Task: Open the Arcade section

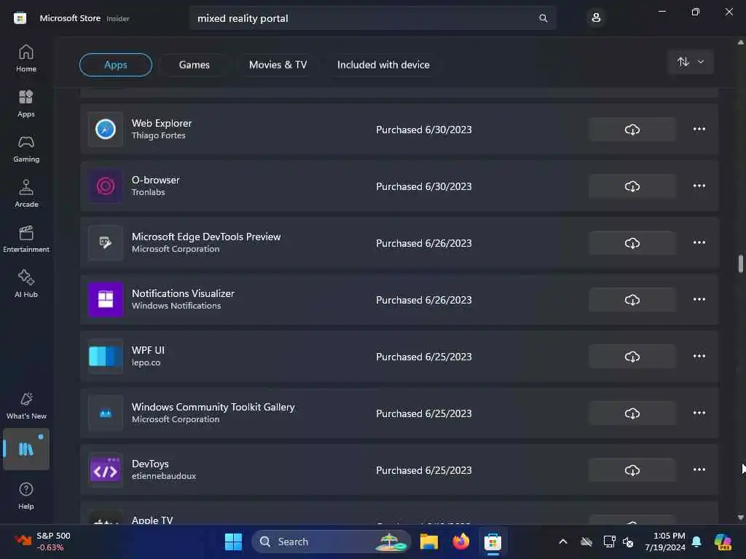Action: [26, 194]
